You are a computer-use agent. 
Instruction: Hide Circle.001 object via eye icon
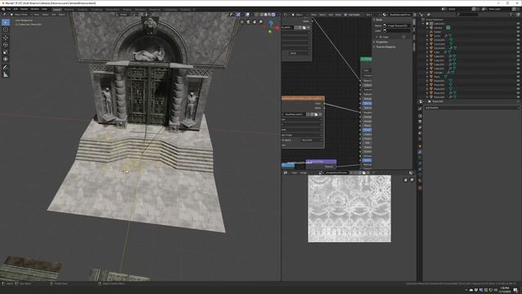(518, 40)
